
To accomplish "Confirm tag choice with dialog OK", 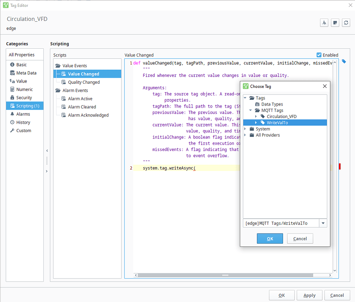I will point(270,238).
